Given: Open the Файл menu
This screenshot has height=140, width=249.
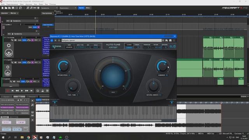Looking at the screenshot, I should tap(3, 4).
